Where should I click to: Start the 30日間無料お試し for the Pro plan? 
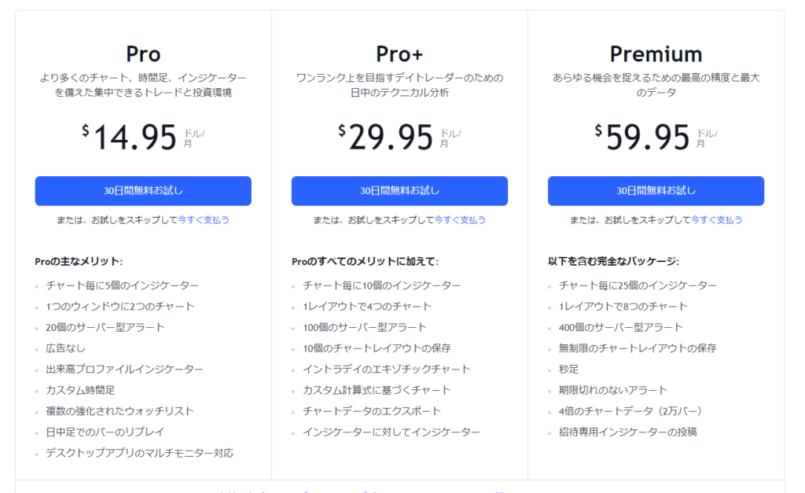[x=143, y=191]
